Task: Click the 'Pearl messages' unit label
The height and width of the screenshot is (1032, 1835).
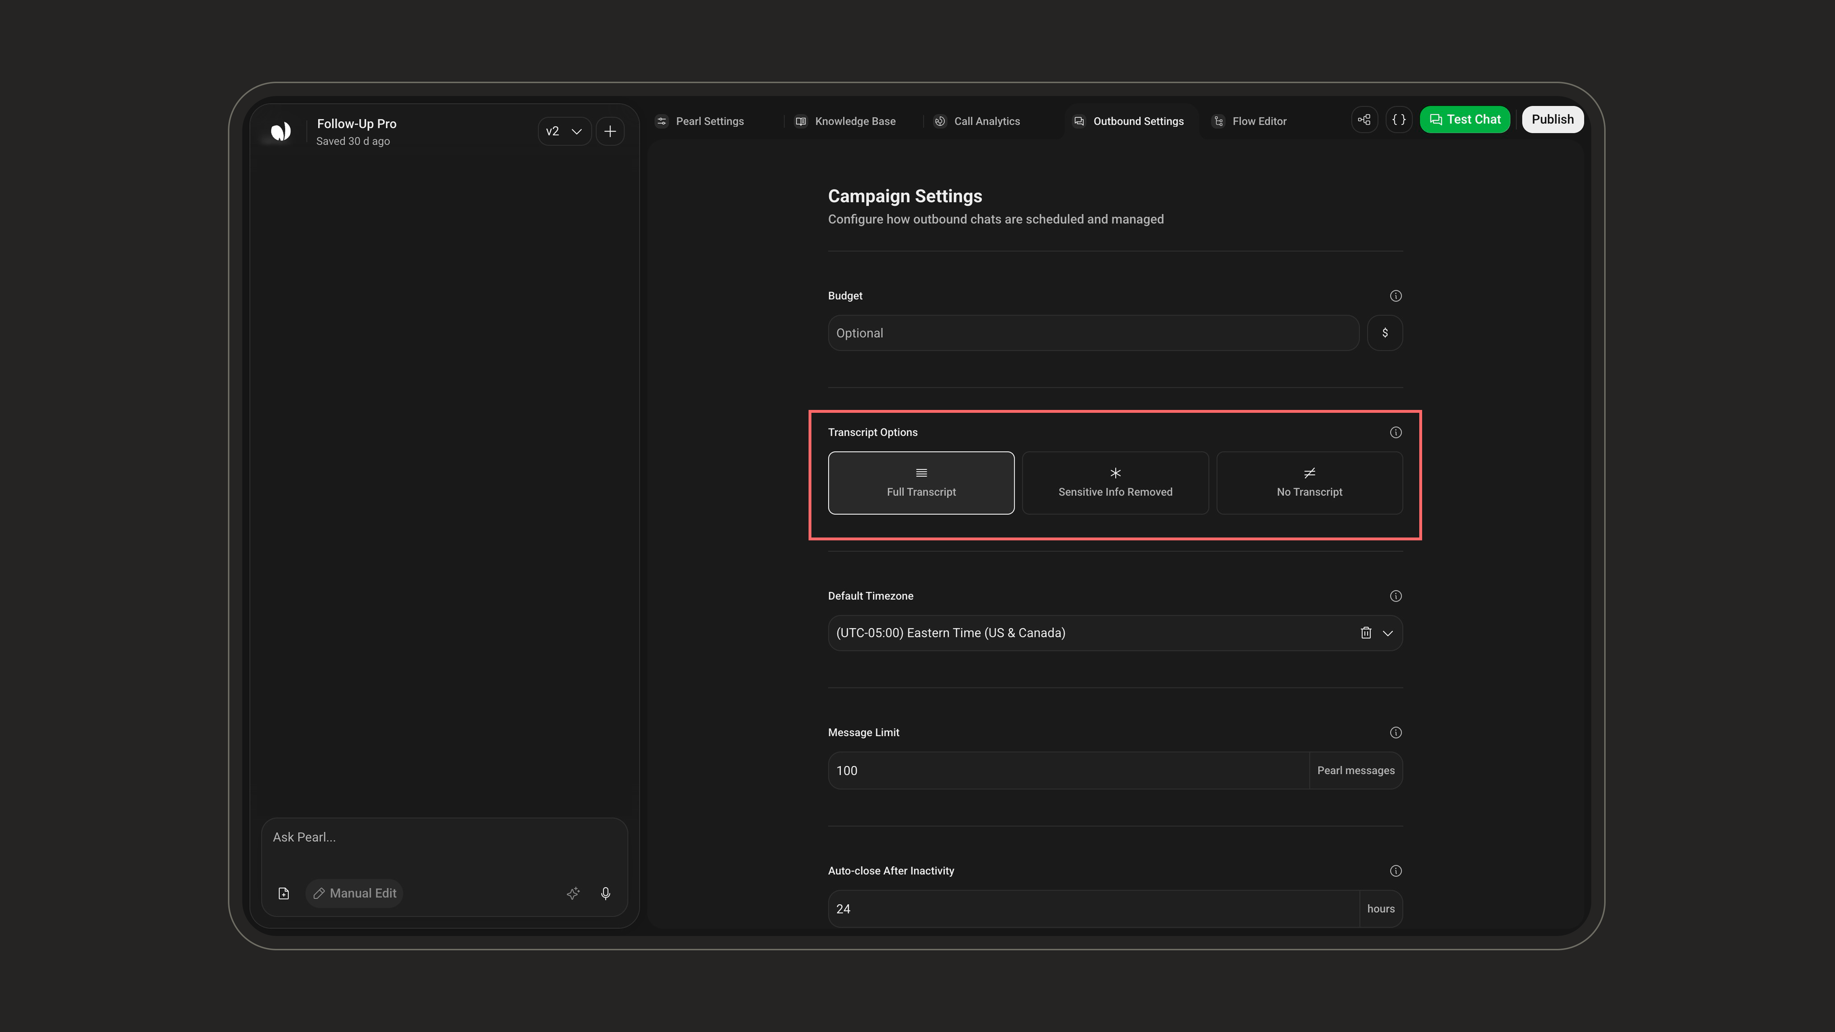Action: [1355, 771]
